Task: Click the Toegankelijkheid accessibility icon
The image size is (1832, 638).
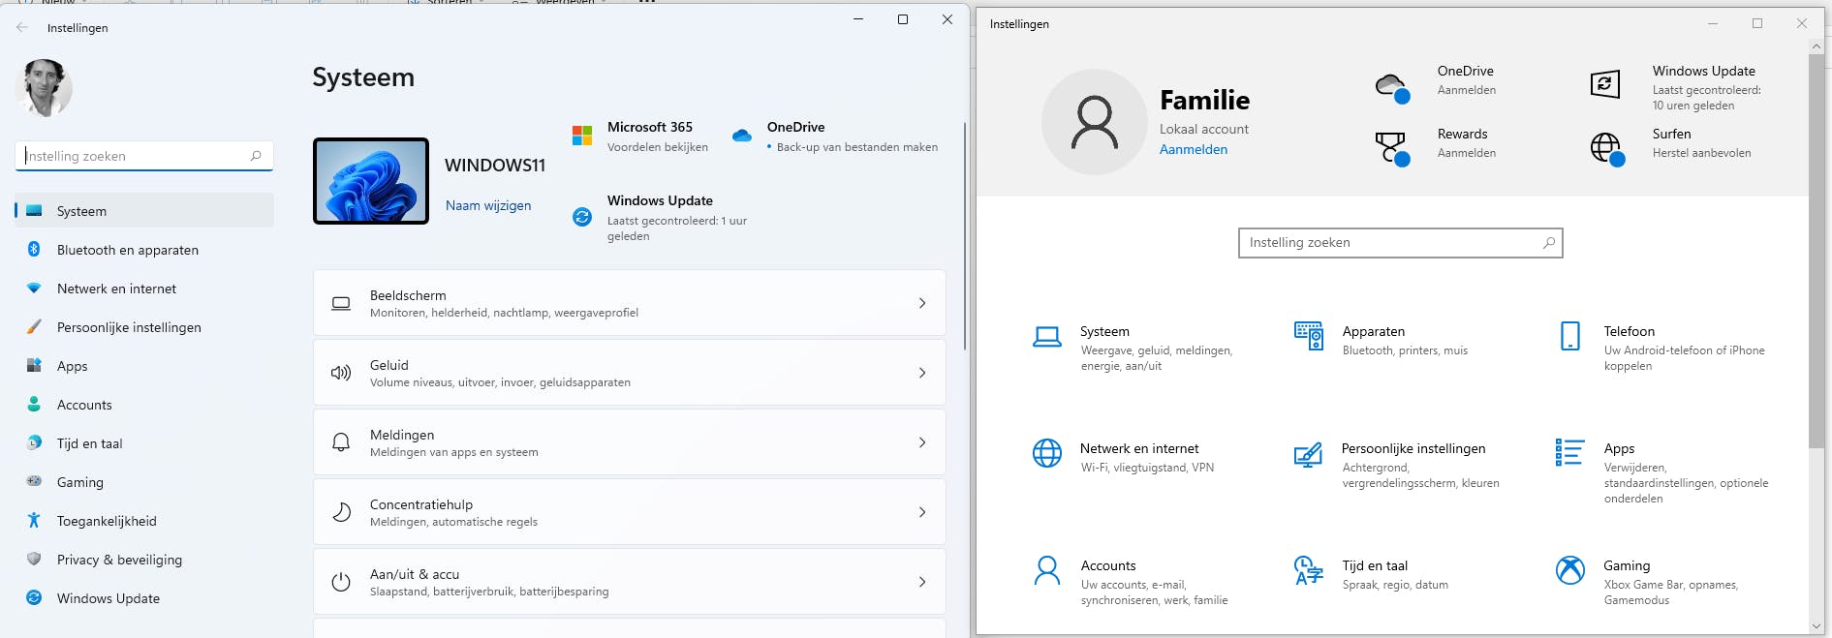Action: pyautogui.click(x=34, y=521)
